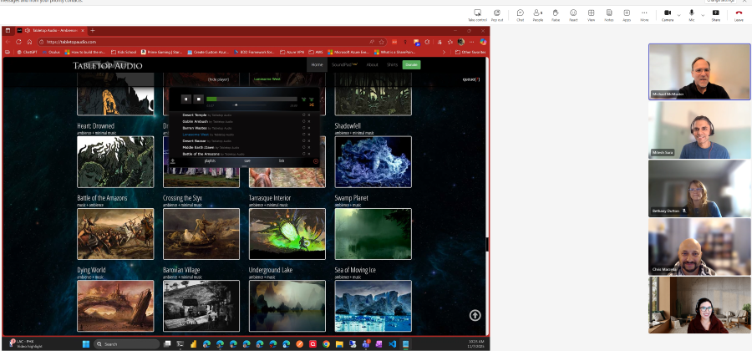752x351 pixels.
Task: Favorite this page with the star icon
Action: pyautogui.click(x=381, y=42)
